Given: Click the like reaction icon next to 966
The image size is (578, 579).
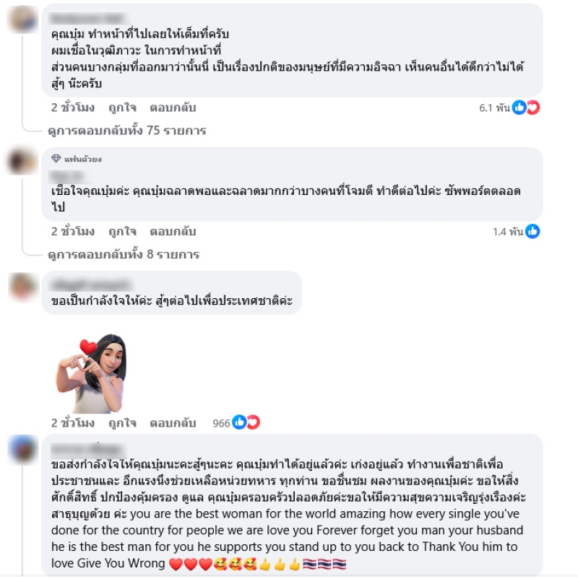Looking at the screenshot, I should pyautogui.click(x=239, y=422).
